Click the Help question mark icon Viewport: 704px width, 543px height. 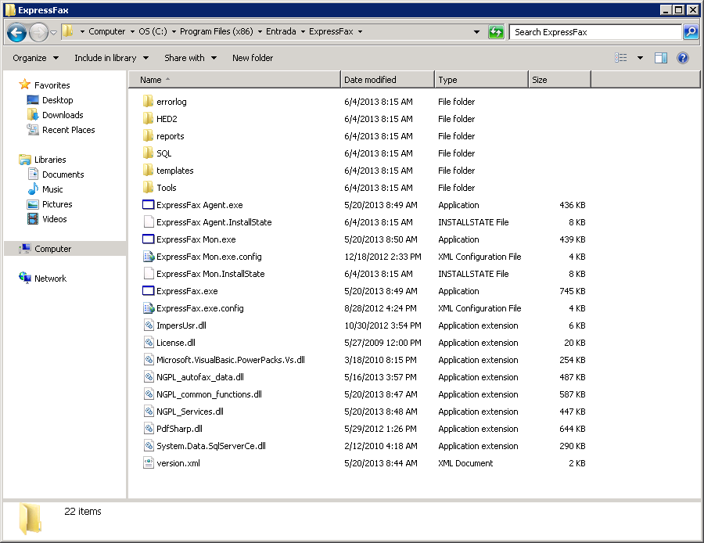pyautogui.click(x=683, y=58)
